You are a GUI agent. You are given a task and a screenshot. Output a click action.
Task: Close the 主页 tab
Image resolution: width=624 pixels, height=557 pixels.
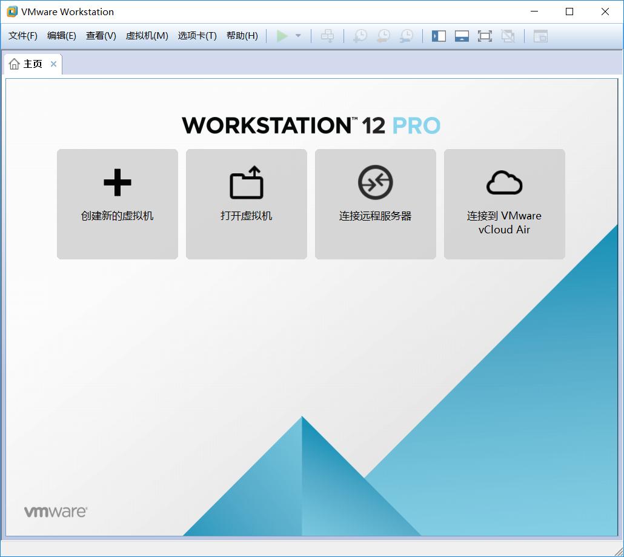pyautogui.click(x=53, y=64)
